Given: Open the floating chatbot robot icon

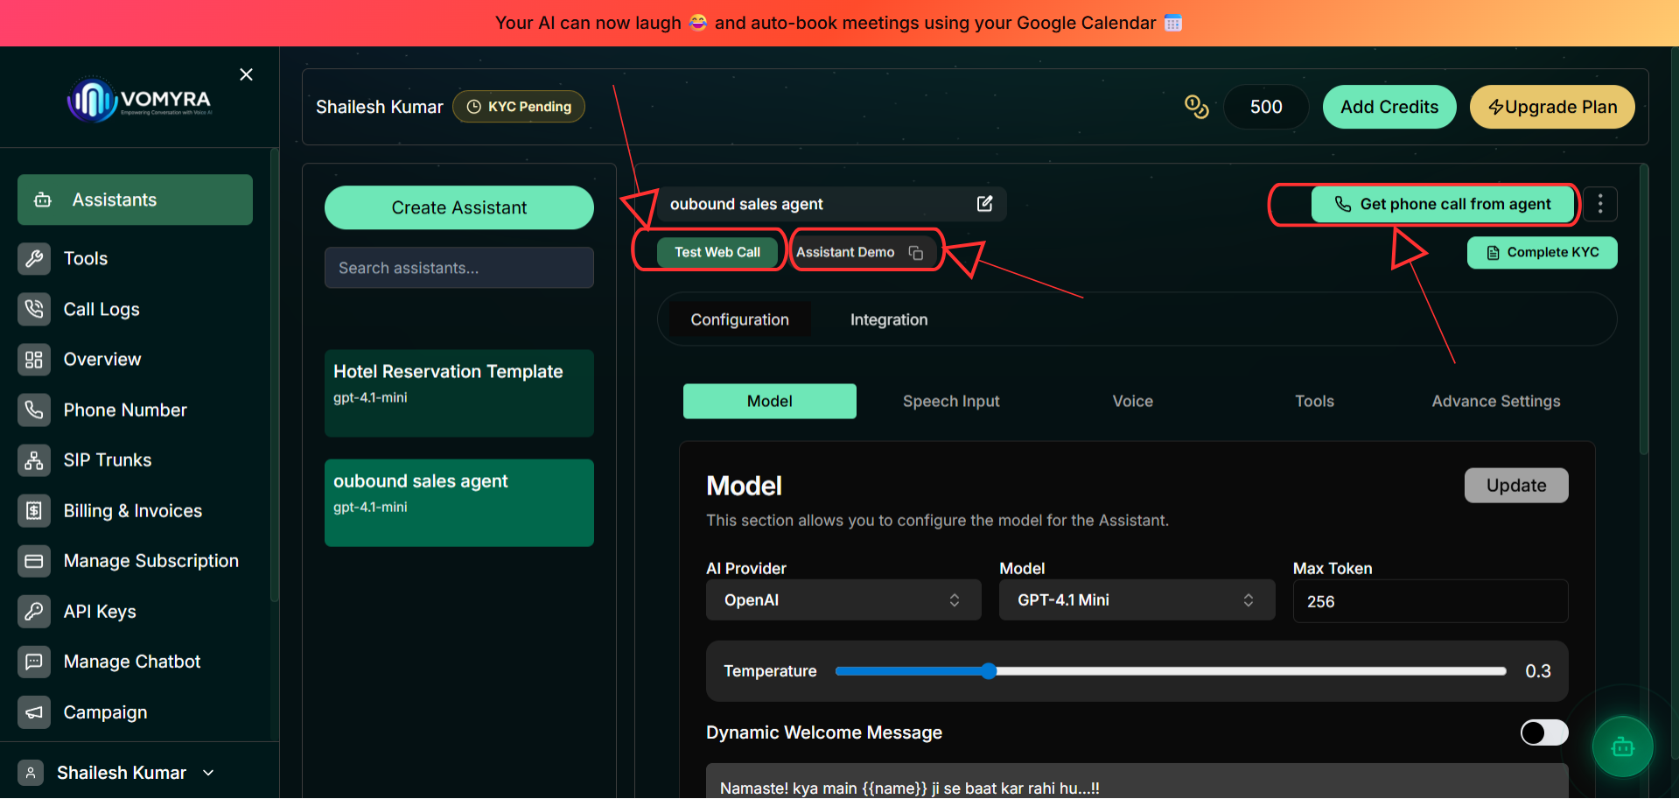Looking at the screenshot, I should tap(1623, 746).
